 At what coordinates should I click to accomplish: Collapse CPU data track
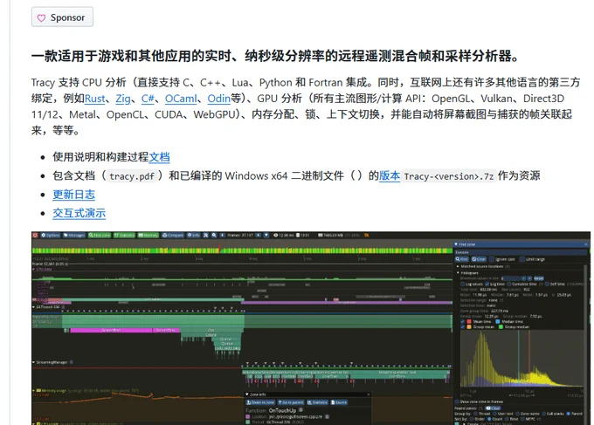[x=34, y=269]
